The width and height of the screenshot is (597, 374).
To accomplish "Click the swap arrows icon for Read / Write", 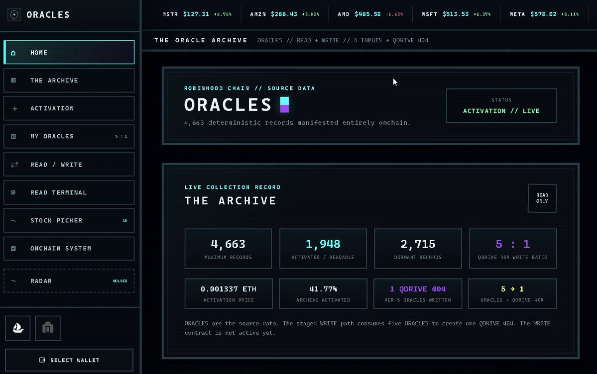I will point(14,164).
